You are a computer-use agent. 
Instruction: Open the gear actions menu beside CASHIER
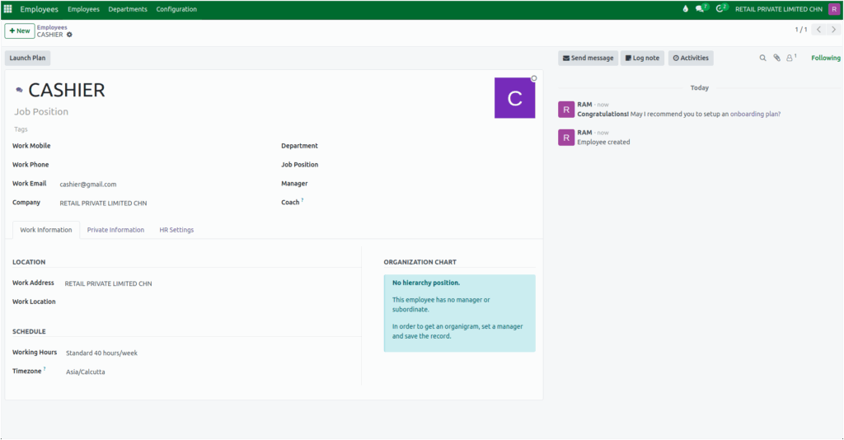click(x=69, y=35)
